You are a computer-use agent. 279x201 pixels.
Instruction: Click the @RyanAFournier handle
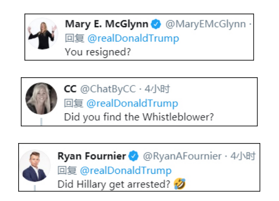[182, 156]
